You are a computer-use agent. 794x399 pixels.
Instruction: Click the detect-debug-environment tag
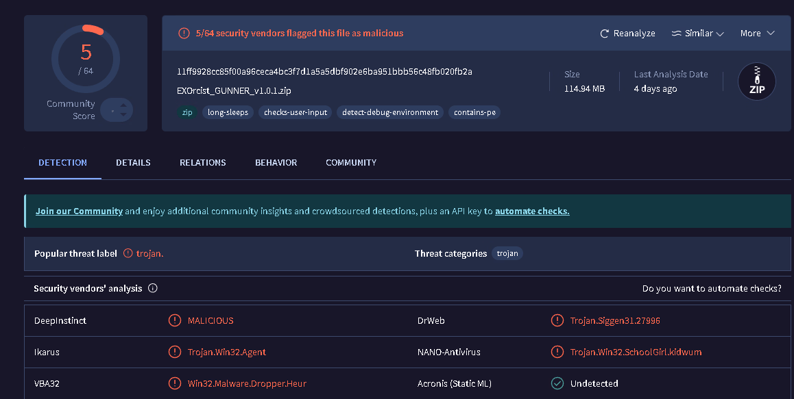(x=390, y=112)
